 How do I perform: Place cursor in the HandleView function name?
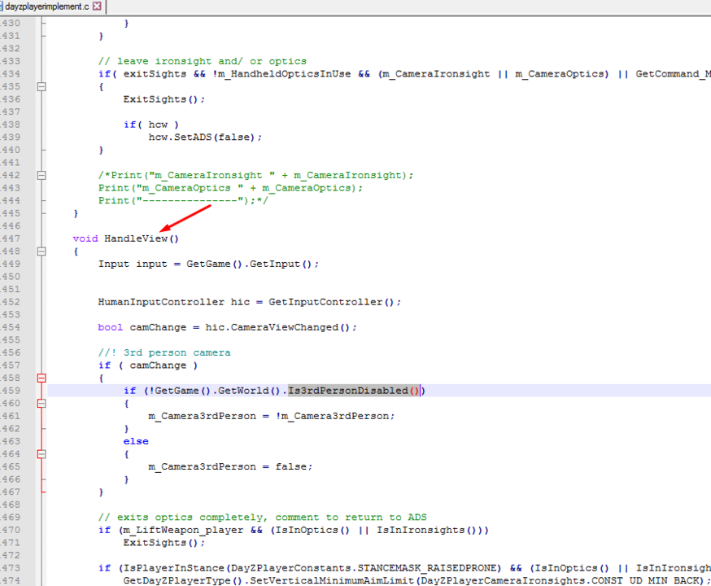click(136, 238)
